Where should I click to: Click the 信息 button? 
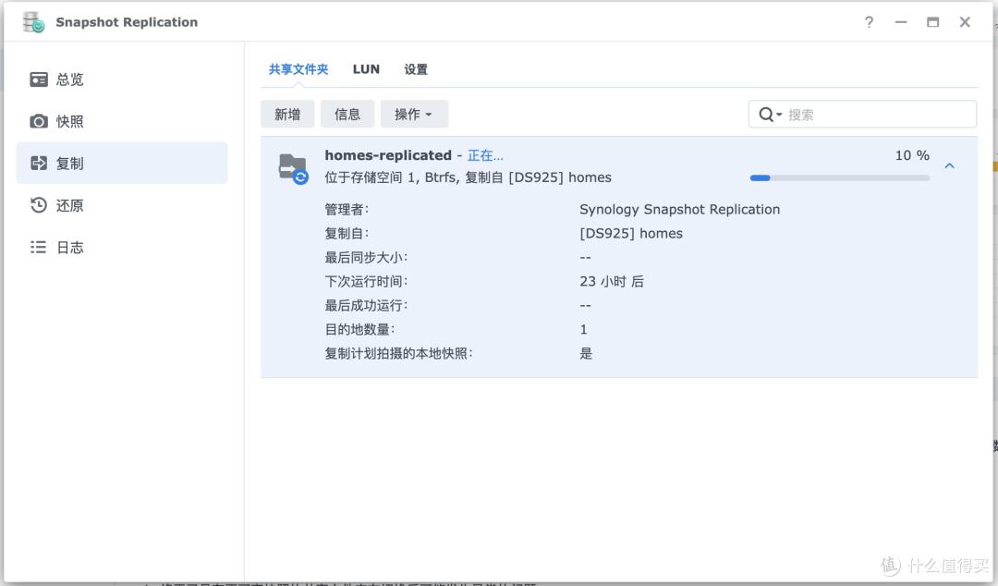pyautogui.click(x=347, y=114)
